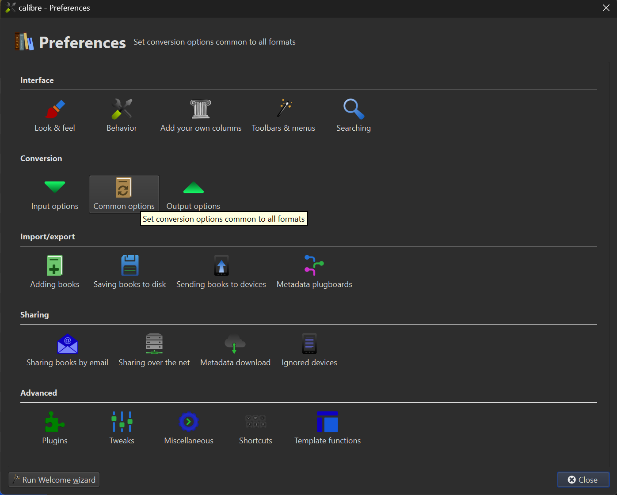617x495 pixels.
Task: Click the Close button at bottom
Action: 583,480
